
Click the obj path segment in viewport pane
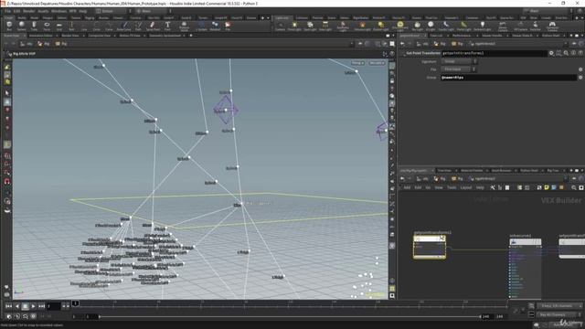[27, 44]
